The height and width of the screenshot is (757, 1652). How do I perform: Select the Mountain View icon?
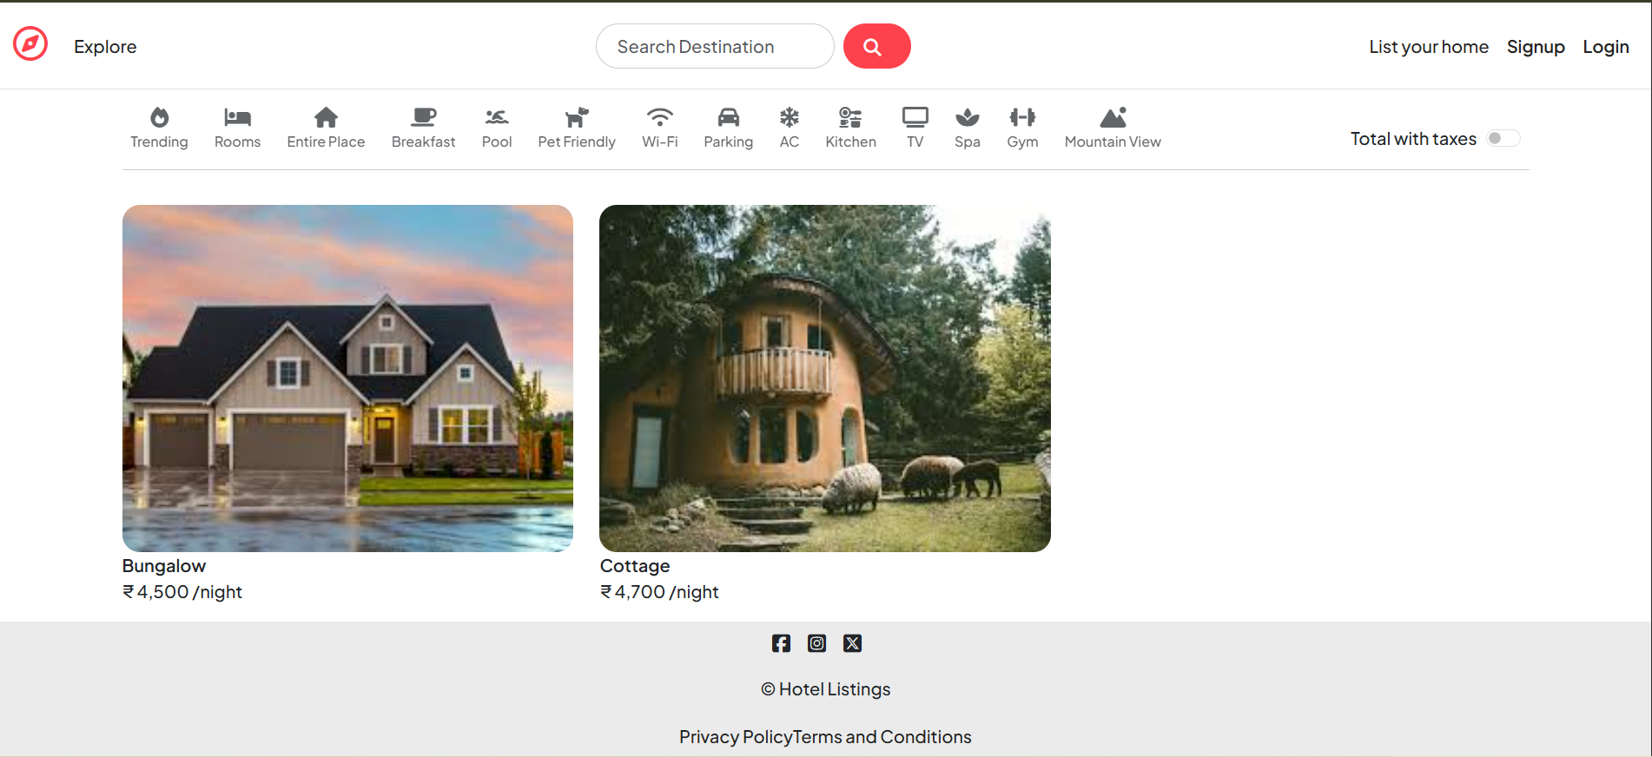(x=1113, y=117)
